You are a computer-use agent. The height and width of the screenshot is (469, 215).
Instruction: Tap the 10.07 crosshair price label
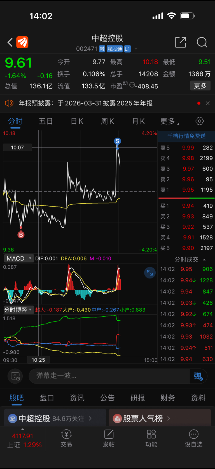tap(17, 148)
